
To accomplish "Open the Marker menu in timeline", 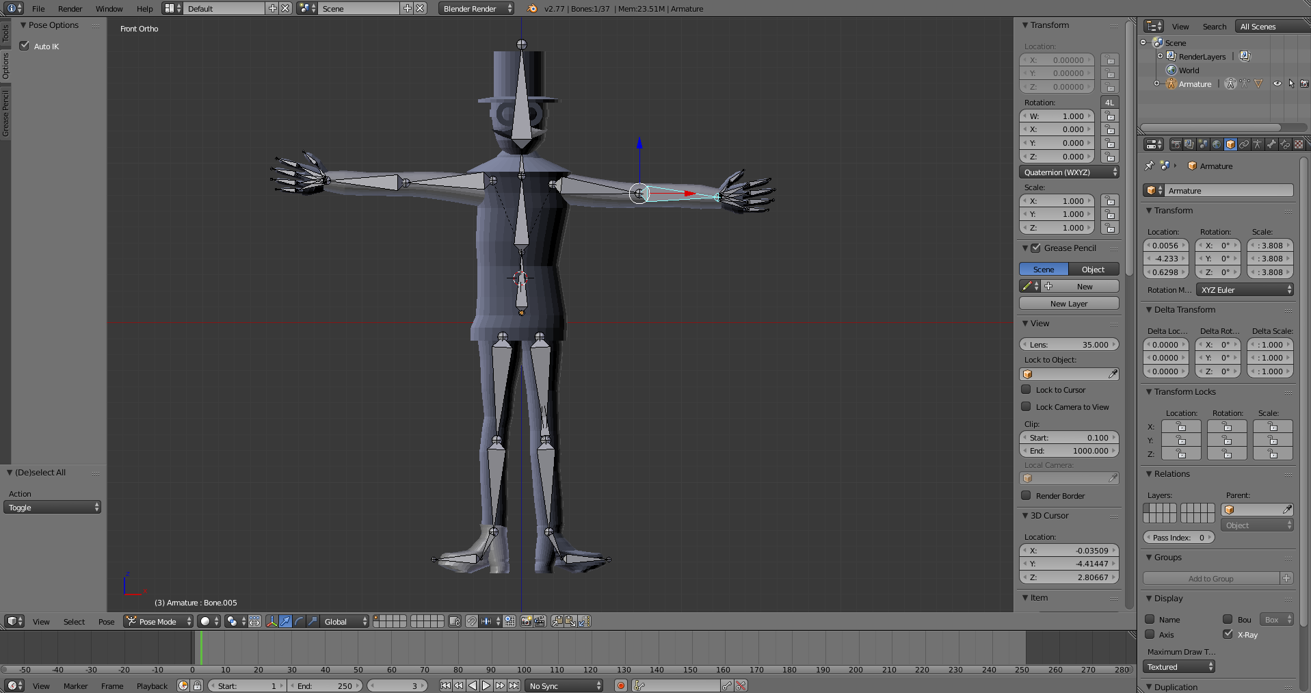I will click(x=75, y=685).
